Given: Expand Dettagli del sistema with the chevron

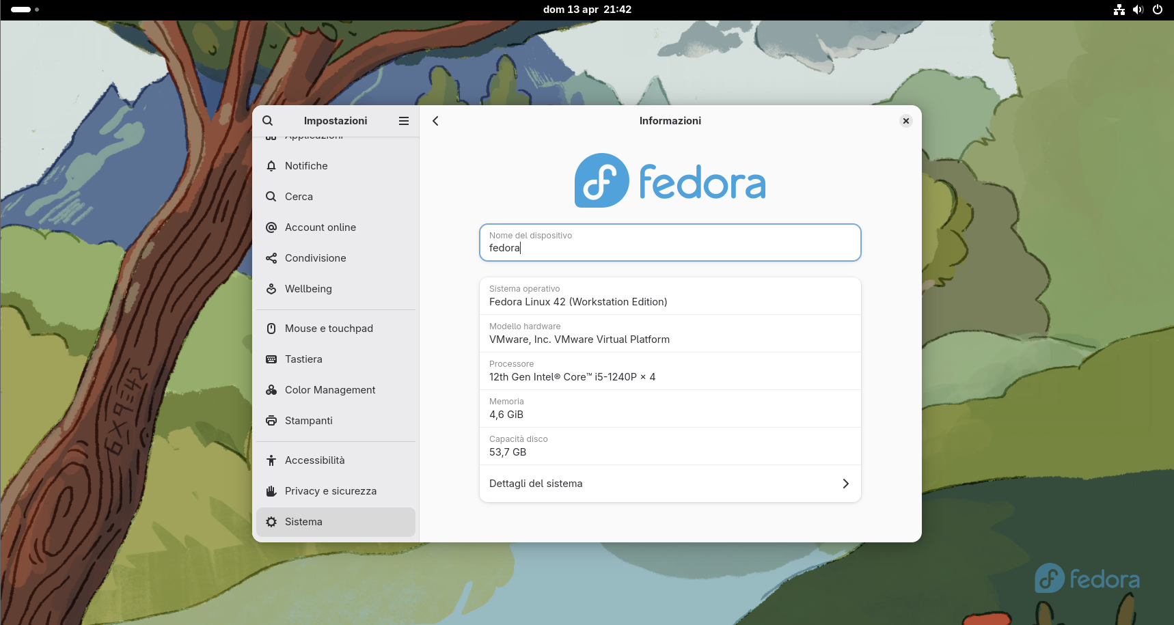Looking at the screenshot, I should 845,483.
